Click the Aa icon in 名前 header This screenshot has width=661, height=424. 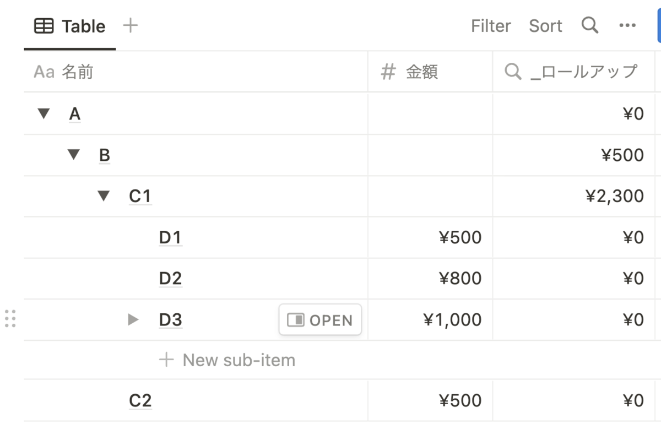pyautogui.click(x=44, y=72)
